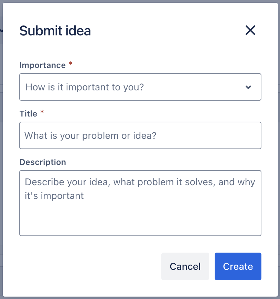Viewport: 280px width, 299px height.
Task: Open the Importance dropdown
Action: click(x=140, y=87)
